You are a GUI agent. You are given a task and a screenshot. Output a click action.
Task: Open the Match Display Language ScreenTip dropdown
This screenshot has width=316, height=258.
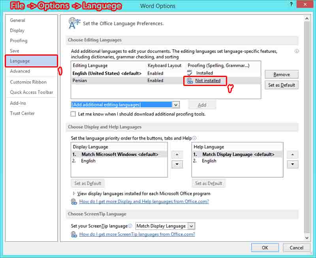(191, 226)
